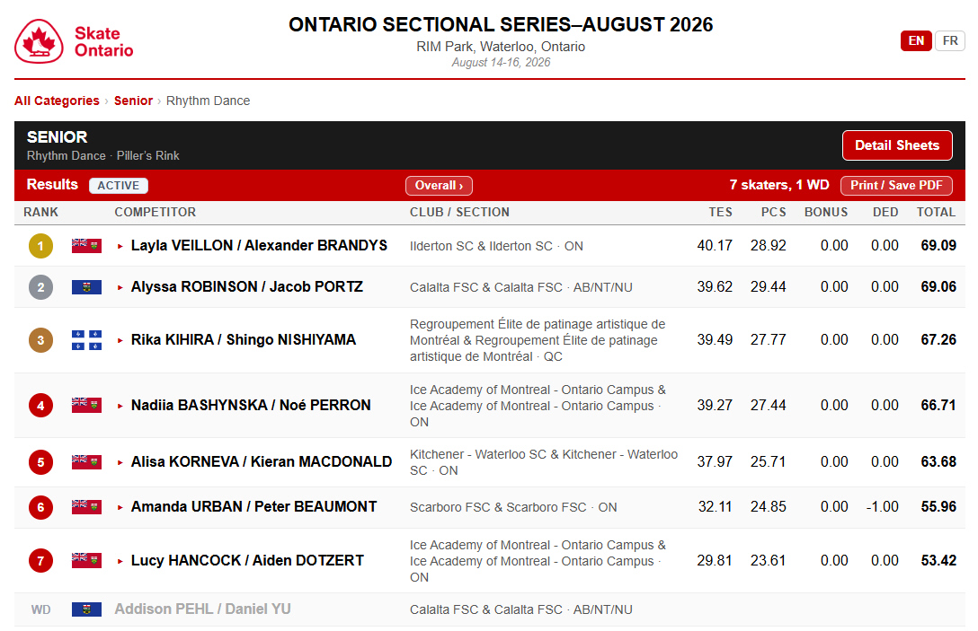Screen dimensions: 978x631
Task: Click Print / Save PDF button
Action: pyautogui.click(x=896, y=186)
